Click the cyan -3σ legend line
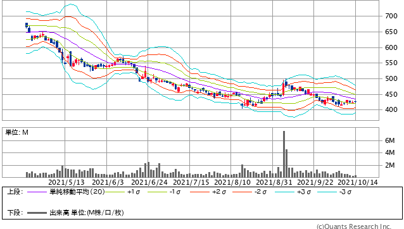Image resolution: width=404 pixels, height=229 pixels. click(x=327, y=192)
